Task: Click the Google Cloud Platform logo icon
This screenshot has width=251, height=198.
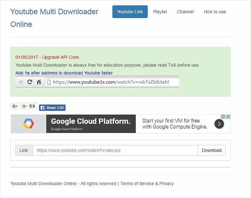Action: coord(29,123)
